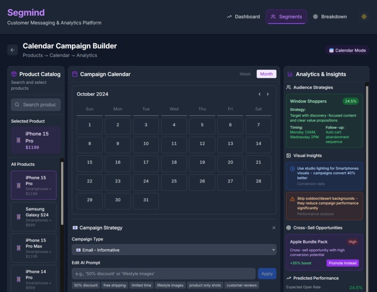
Task: Select October 31 on the calendar
Action: click(146, 201)
